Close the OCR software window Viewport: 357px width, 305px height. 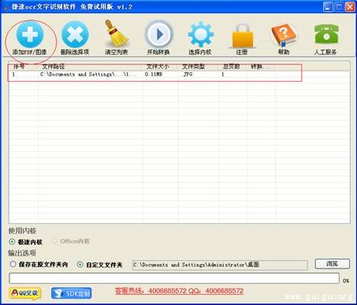[x=350, y=7]
